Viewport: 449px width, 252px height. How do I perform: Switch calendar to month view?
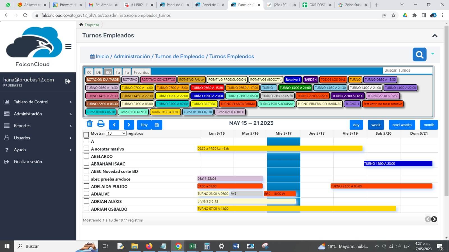pos(429,125)
